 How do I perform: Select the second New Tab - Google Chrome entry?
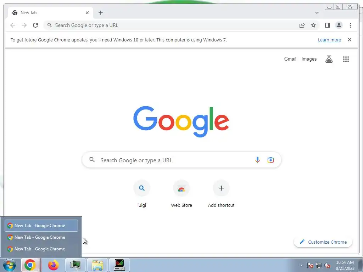[x=41, y=237]
